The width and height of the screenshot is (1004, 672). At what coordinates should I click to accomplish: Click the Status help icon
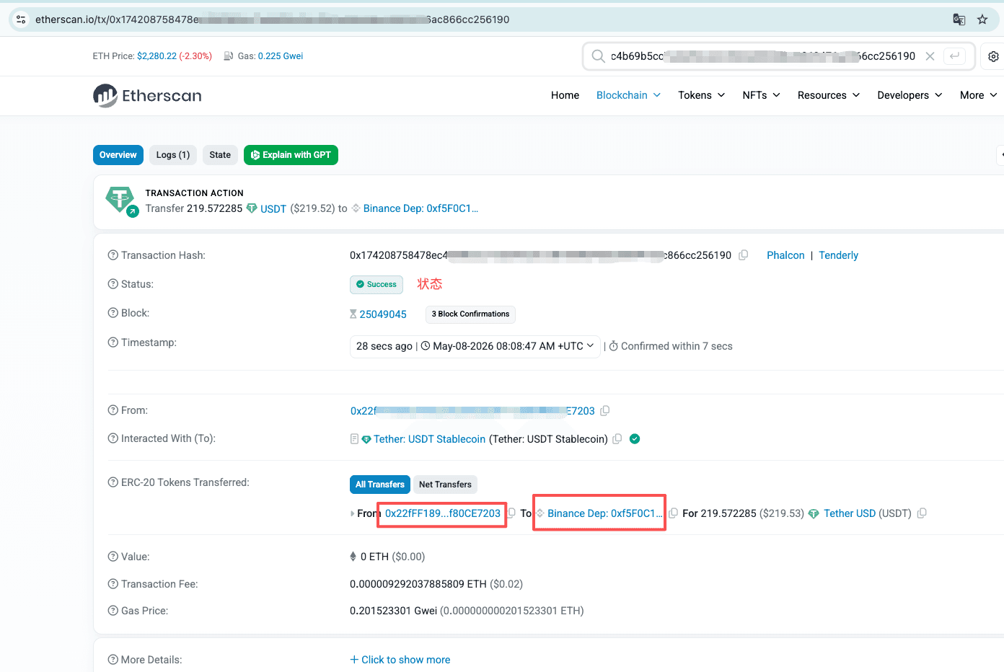[113, 284]
